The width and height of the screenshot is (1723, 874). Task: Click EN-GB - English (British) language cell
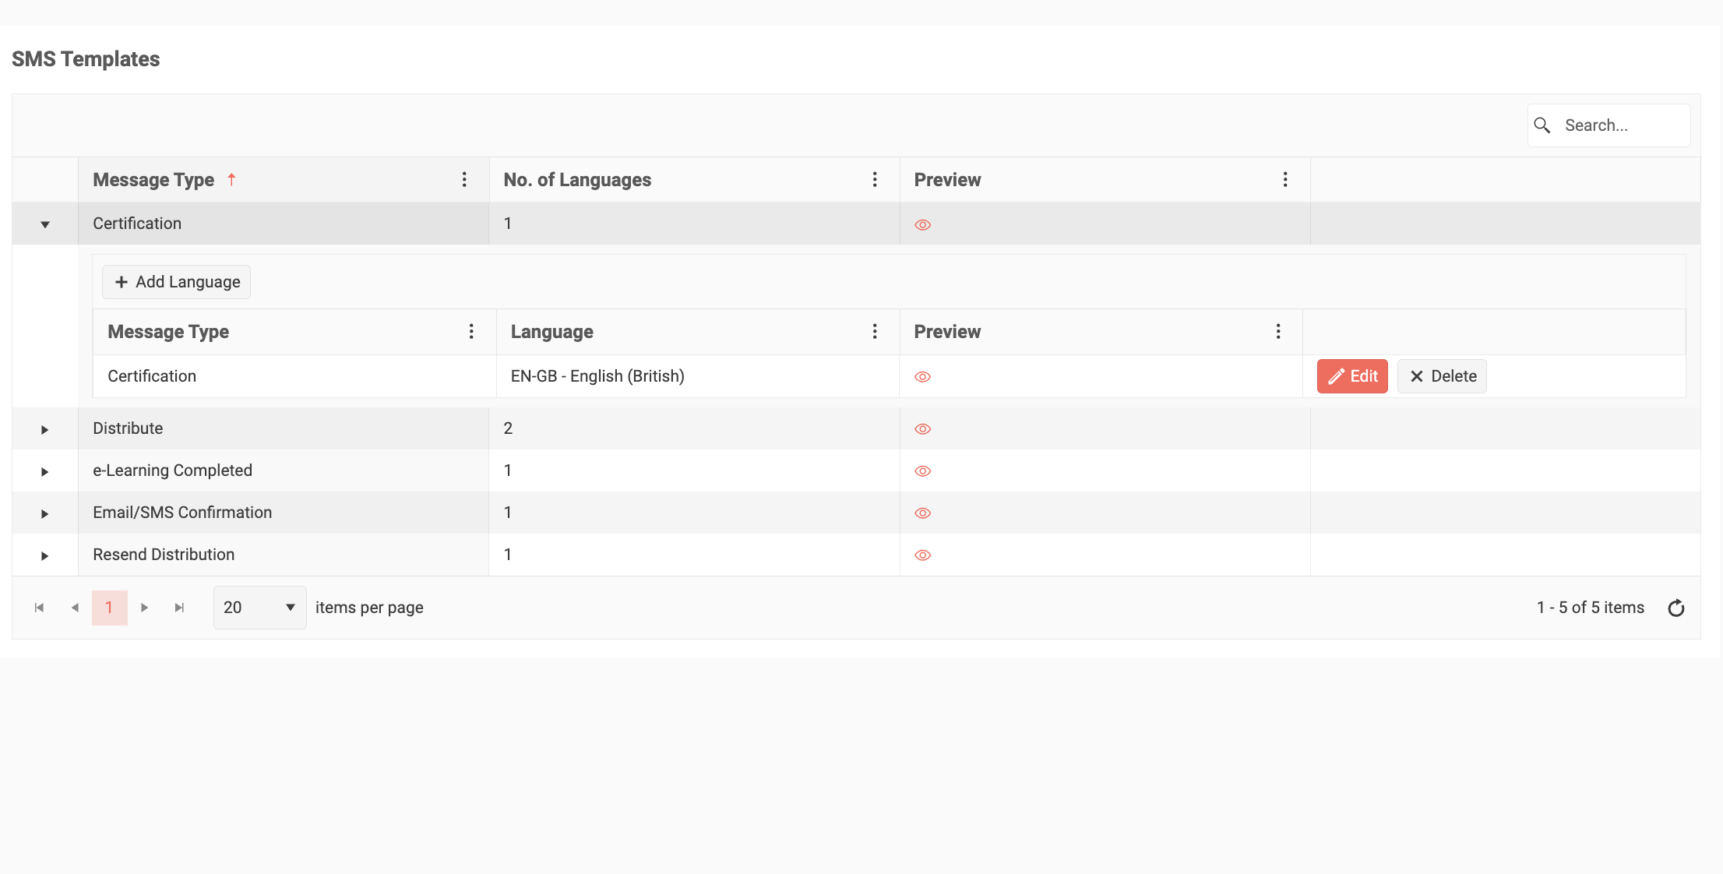[x=698, y=376]
